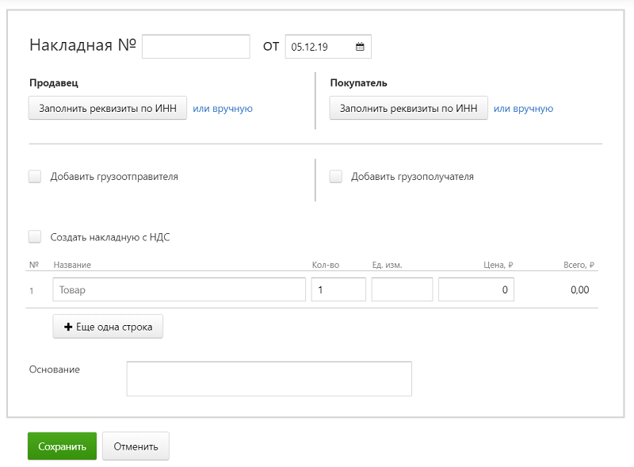The image size is (634, 467).
Task: Add a row with Еще одна строка
Action: pos(108,327)
